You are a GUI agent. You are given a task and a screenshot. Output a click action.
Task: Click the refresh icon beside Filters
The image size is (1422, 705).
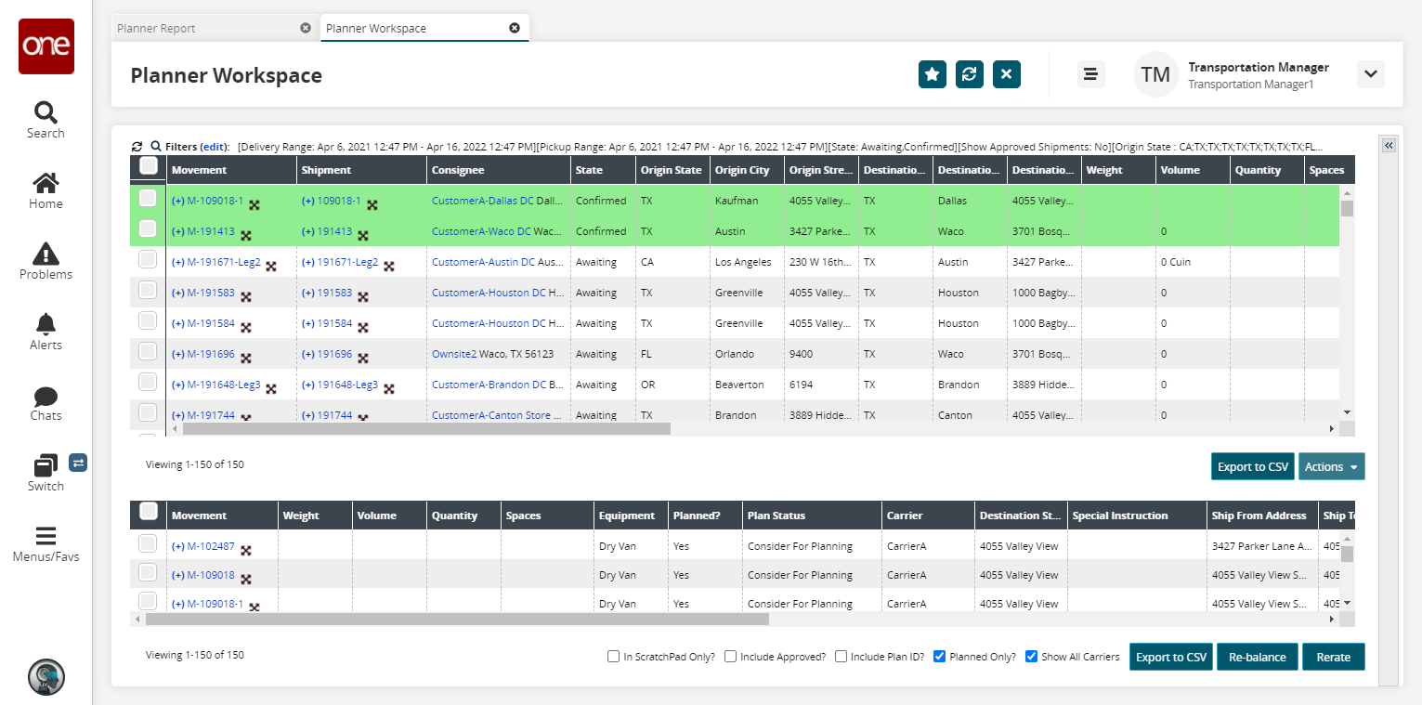(137, 147)
